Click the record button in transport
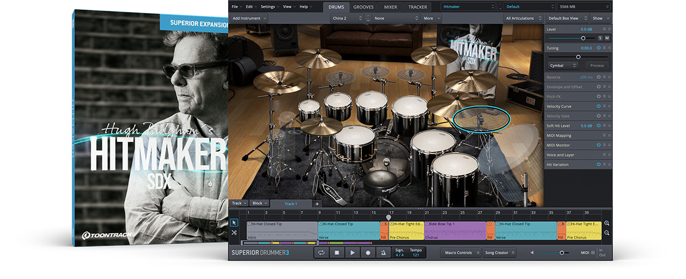This screenshot has height=279, width=686. pos(368,252)
